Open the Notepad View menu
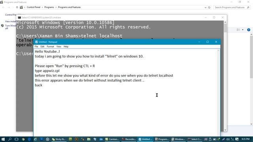Viewport: 253px width, 142px height. coord(59,47)
